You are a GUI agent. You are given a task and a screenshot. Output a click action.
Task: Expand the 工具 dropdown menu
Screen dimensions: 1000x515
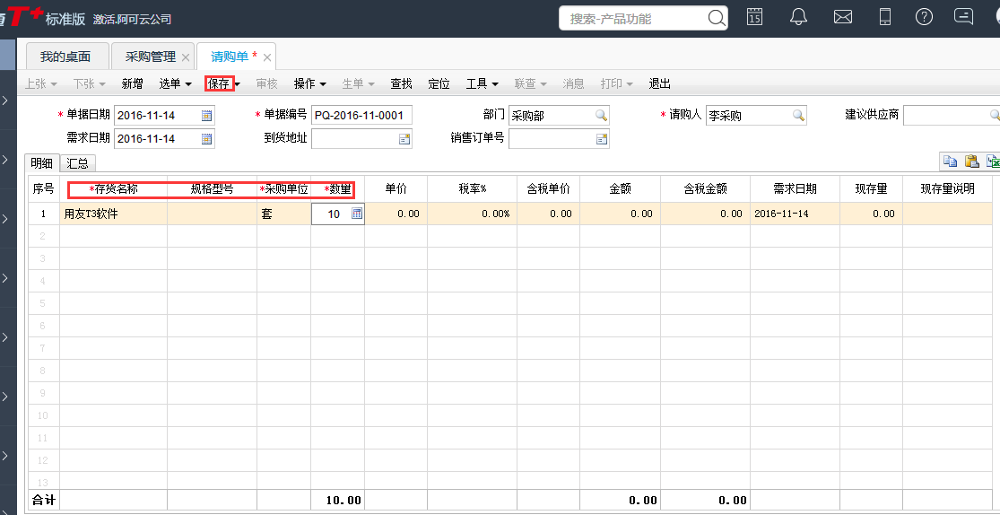point(495,84)
